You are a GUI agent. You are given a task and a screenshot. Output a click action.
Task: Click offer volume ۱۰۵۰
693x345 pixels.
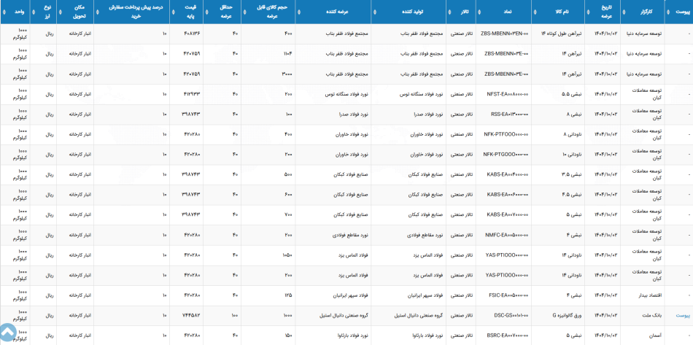287,255
